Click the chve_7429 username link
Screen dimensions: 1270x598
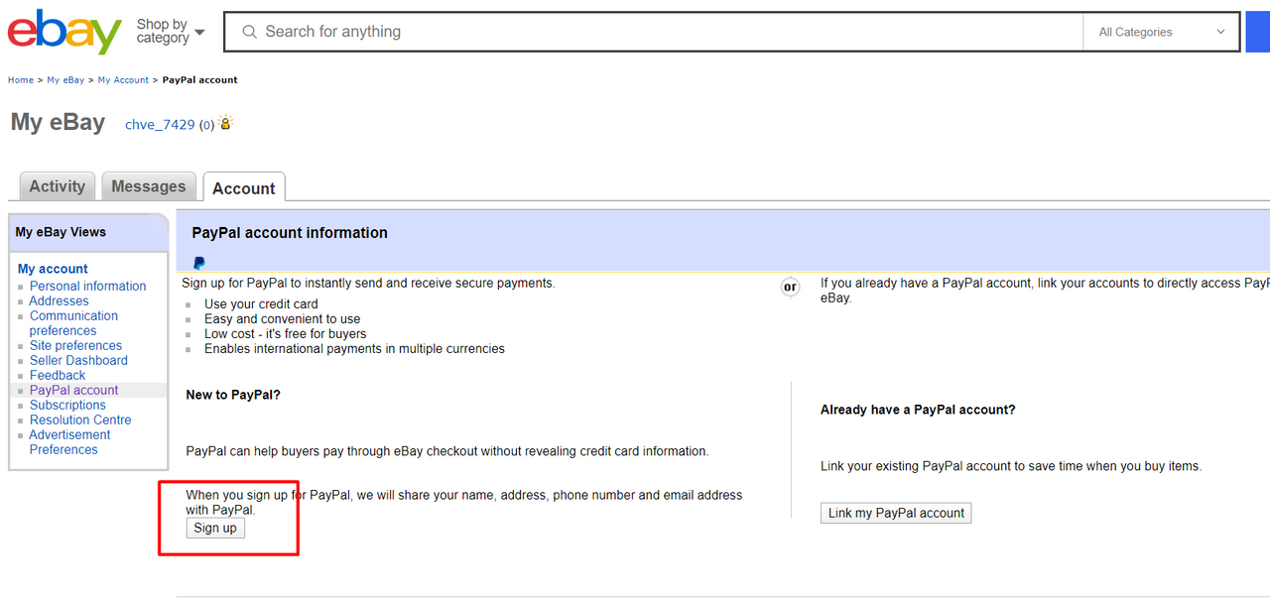pos(160,125)
